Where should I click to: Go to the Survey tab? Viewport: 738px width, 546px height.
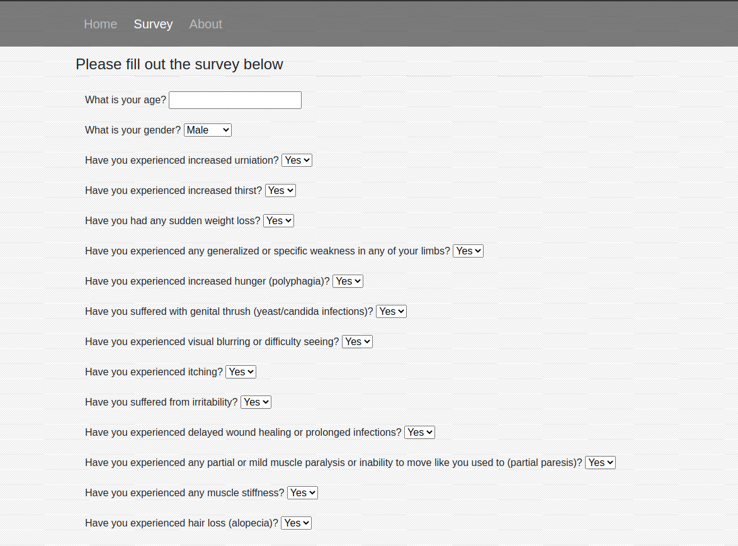153,24
